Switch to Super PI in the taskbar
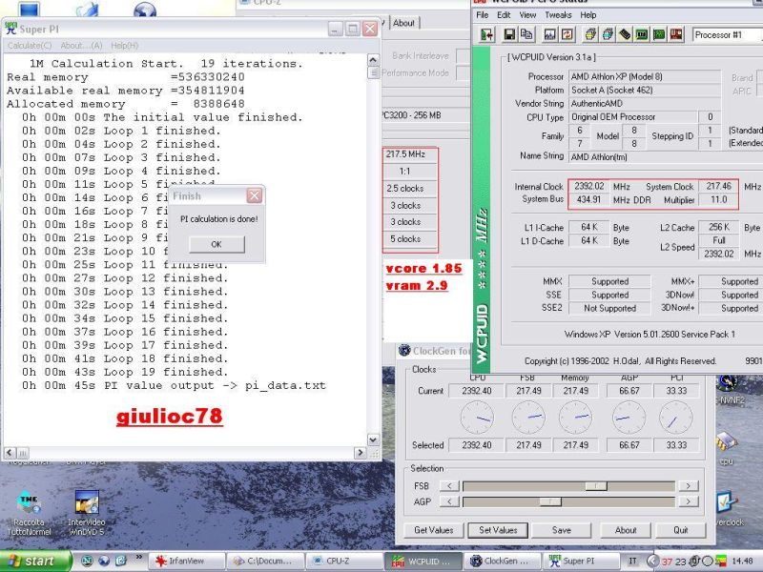Image resolution: width=763 pixels, height=572 pixels. [581, 561]
